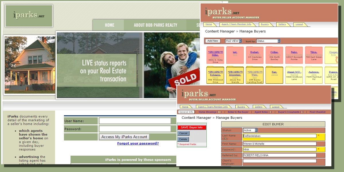
Task: Click the red SAVE Buyer Info button
Action: click(192, 128)
